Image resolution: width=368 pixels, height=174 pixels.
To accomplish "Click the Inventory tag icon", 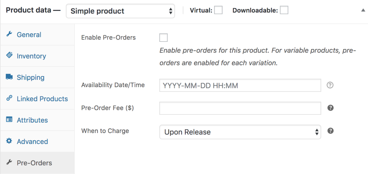I will (x=9, y=55).
